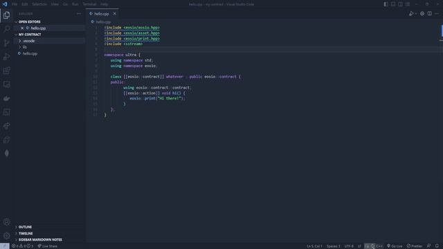The width and height of the screenshot is (443, 249).
Task: Collapse the Open Editors section
Action: coord(29,21)
